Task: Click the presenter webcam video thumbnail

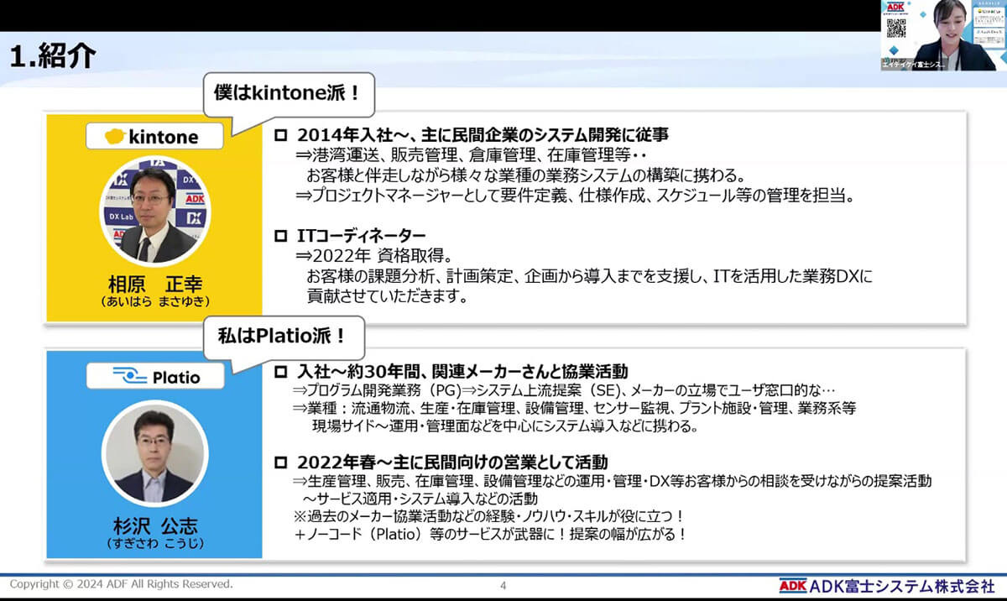Action: [x=943, y=34]
